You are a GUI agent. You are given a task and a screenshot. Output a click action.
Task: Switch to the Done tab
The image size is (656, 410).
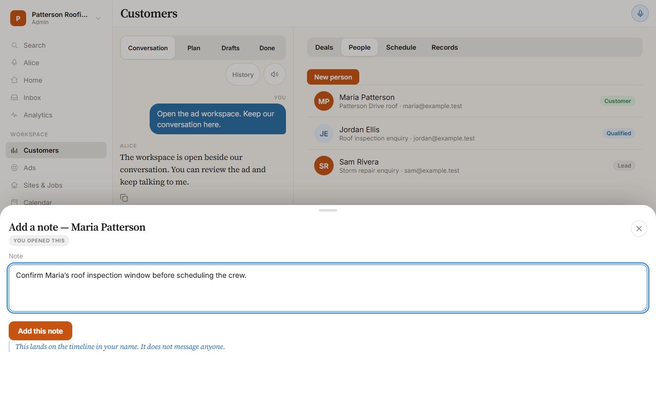(267, 48)
